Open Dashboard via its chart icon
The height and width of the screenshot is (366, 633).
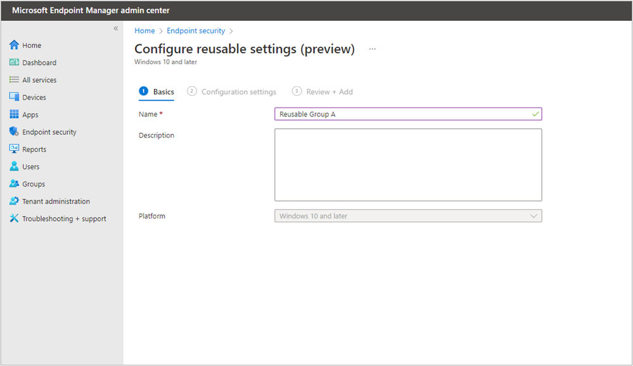point(14,62)
